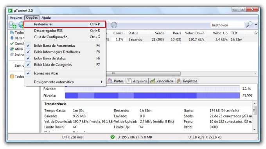Open the search engine dropdown arrow
The height and width of the screenshot is (149, 266).
point(256,25)
